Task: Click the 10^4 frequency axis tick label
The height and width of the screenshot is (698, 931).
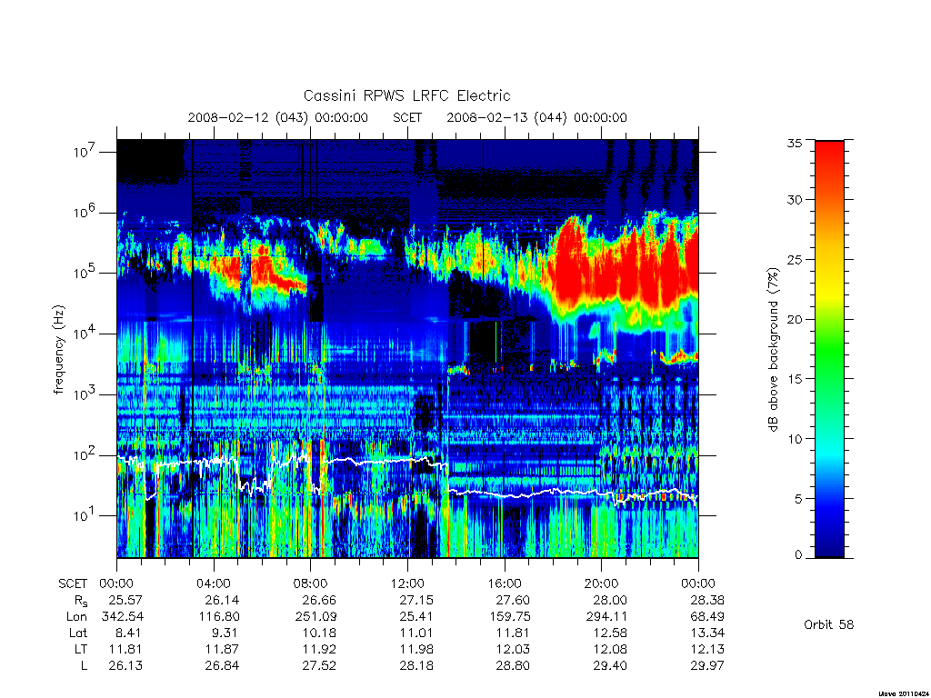Action: [x=85, y=334]
